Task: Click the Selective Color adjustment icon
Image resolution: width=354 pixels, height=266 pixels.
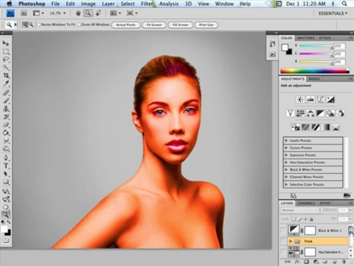Action: pos(336,127)
